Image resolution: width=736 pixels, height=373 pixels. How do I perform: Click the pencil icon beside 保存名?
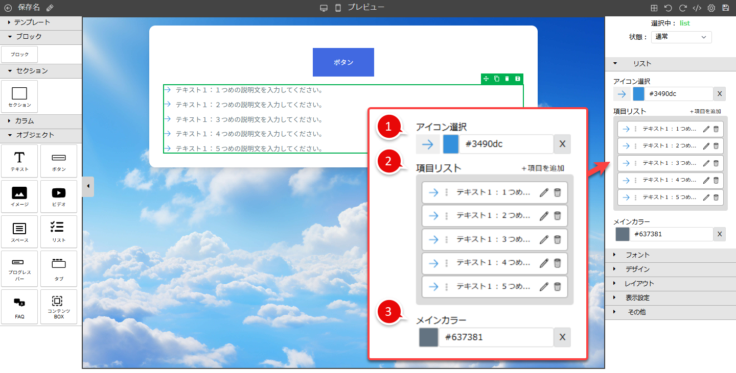coord(50,8)
